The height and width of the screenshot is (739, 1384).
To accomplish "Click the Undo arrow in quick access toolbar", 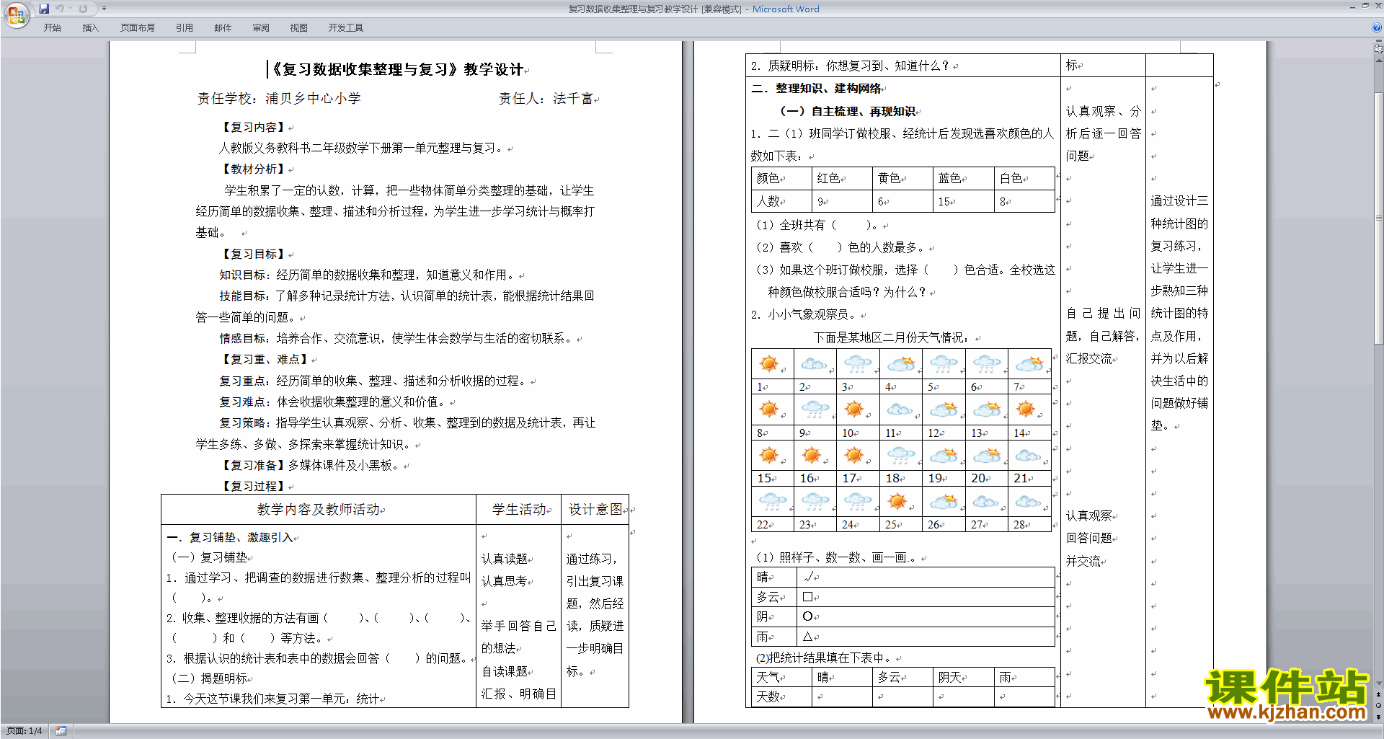I will pos(60,9).
